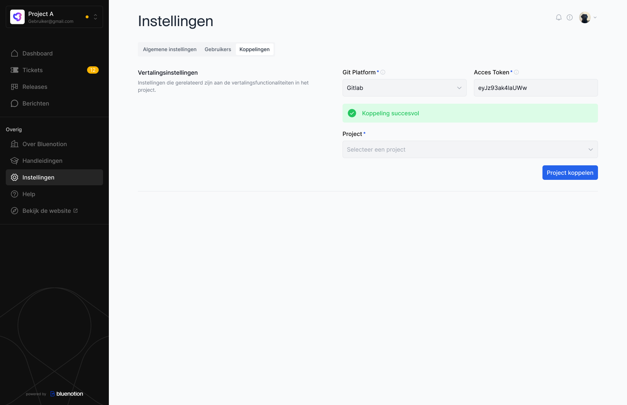Open the Help page
The height and width of the screenshot is (405, 627).
(x=29, y=194)
